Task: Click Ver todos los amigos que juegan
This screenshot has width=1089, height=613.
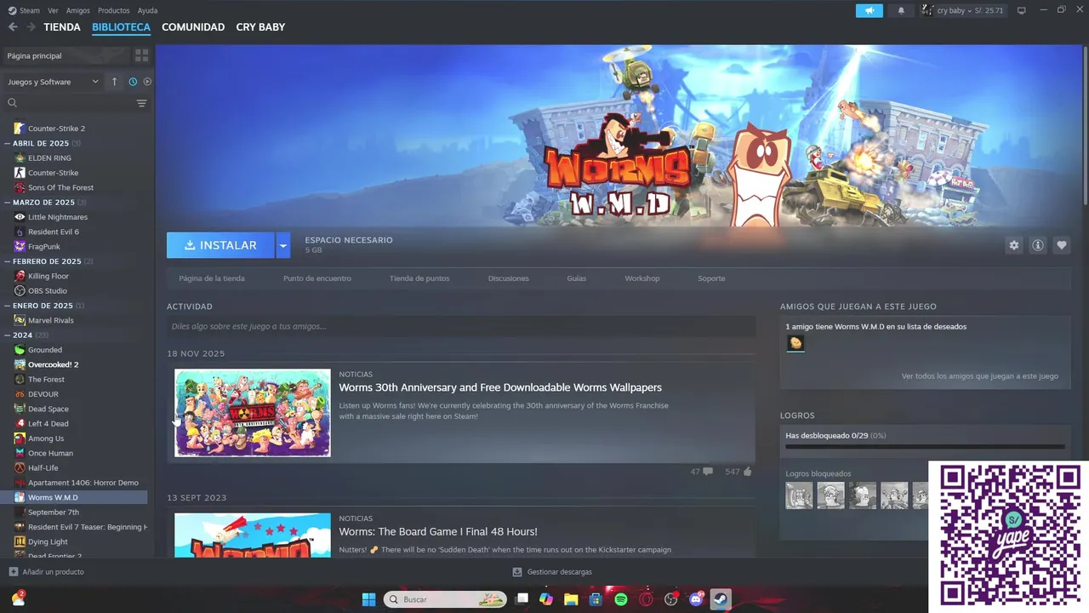Action: point(980,375)
